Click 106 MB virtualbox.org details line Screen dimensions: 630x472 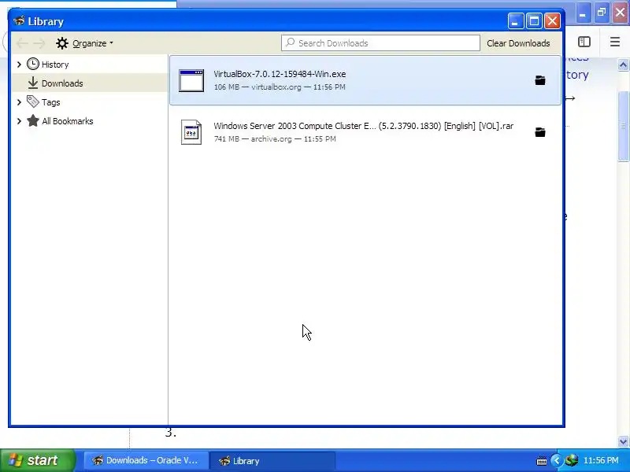point(280,87)
